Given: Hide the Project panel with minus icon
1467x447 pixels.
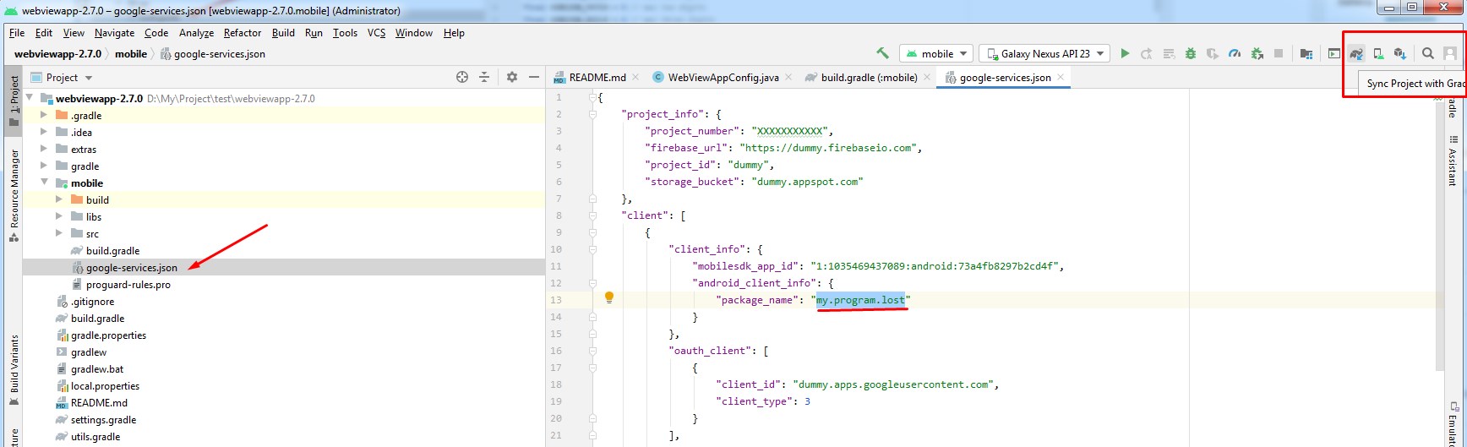Looking at the screenshot, I should [x=533, y=77].
